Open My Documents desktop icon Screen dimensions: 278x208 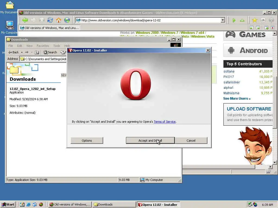pyautogui.click(x=10, y=7)
